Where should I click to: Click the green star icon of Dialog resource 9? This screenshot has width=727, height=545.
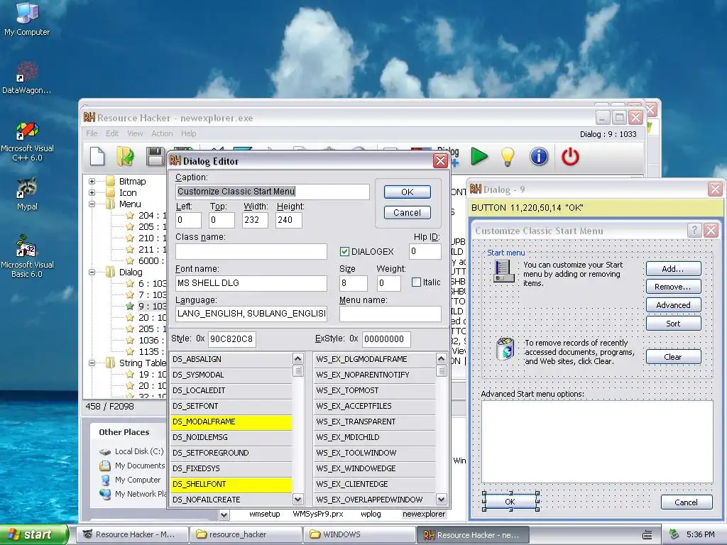click(130, 306)
